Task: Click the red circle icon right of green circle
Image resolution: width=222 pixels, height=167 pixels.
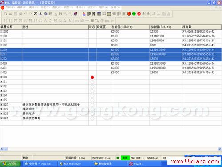Action: tap(139, 14)
